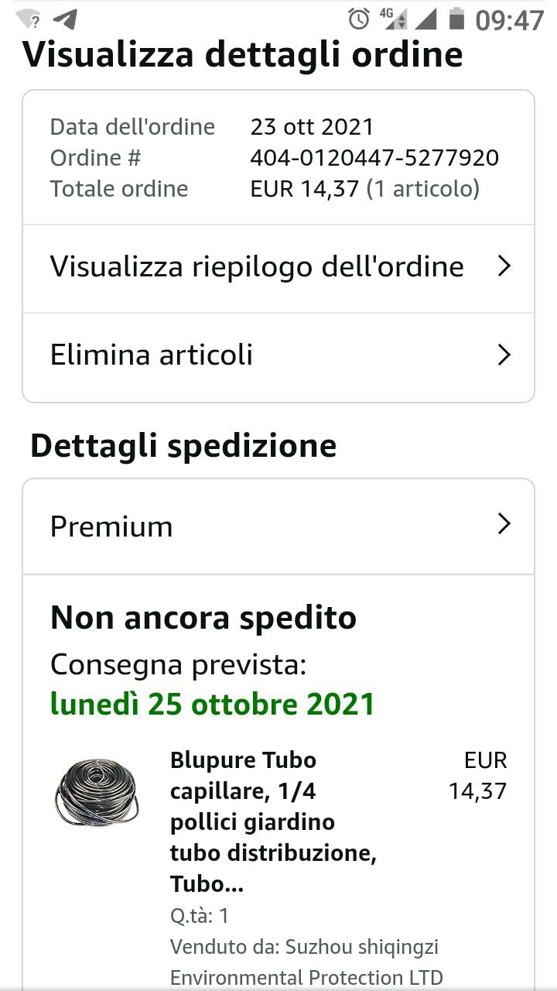Viewport: 557px width, 991px height.
Task: Tap the 4G signal indicator icon
Action: click(393, 19)
